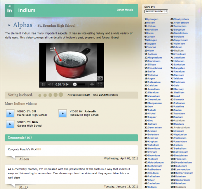Viewport: 202px width, 189px height.
Task: Click the St. Brendan High School text
Action: (x=56, y=26)
